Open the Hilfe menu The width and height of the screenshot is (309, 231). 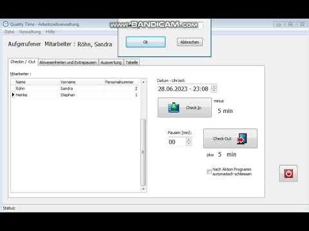point(50,32)
